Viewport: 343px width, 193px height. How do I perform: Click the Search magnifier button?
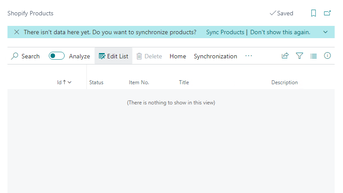pyautogui.click(x=26, y=56)
